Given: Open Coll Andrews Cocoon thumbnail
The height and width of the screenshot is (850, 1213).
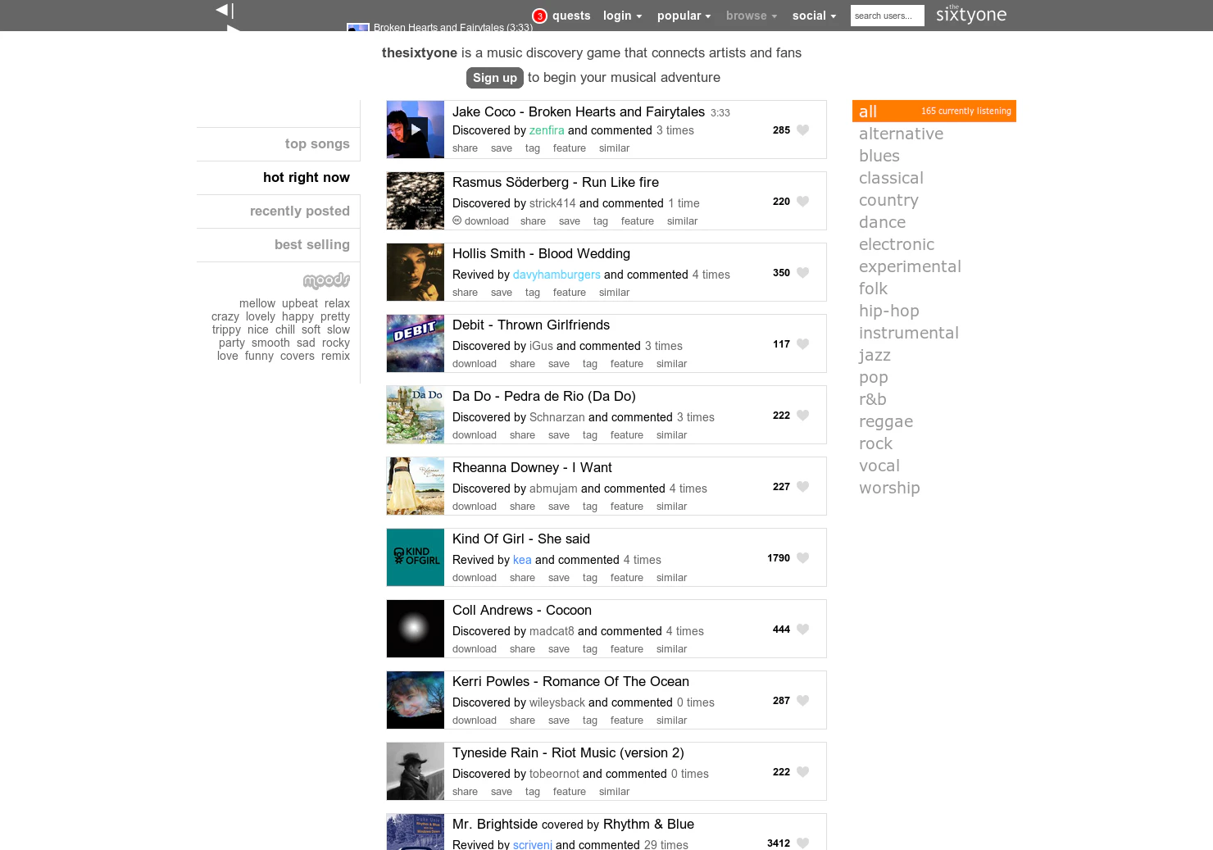Looking at the screenshot, I should (416, 629).
